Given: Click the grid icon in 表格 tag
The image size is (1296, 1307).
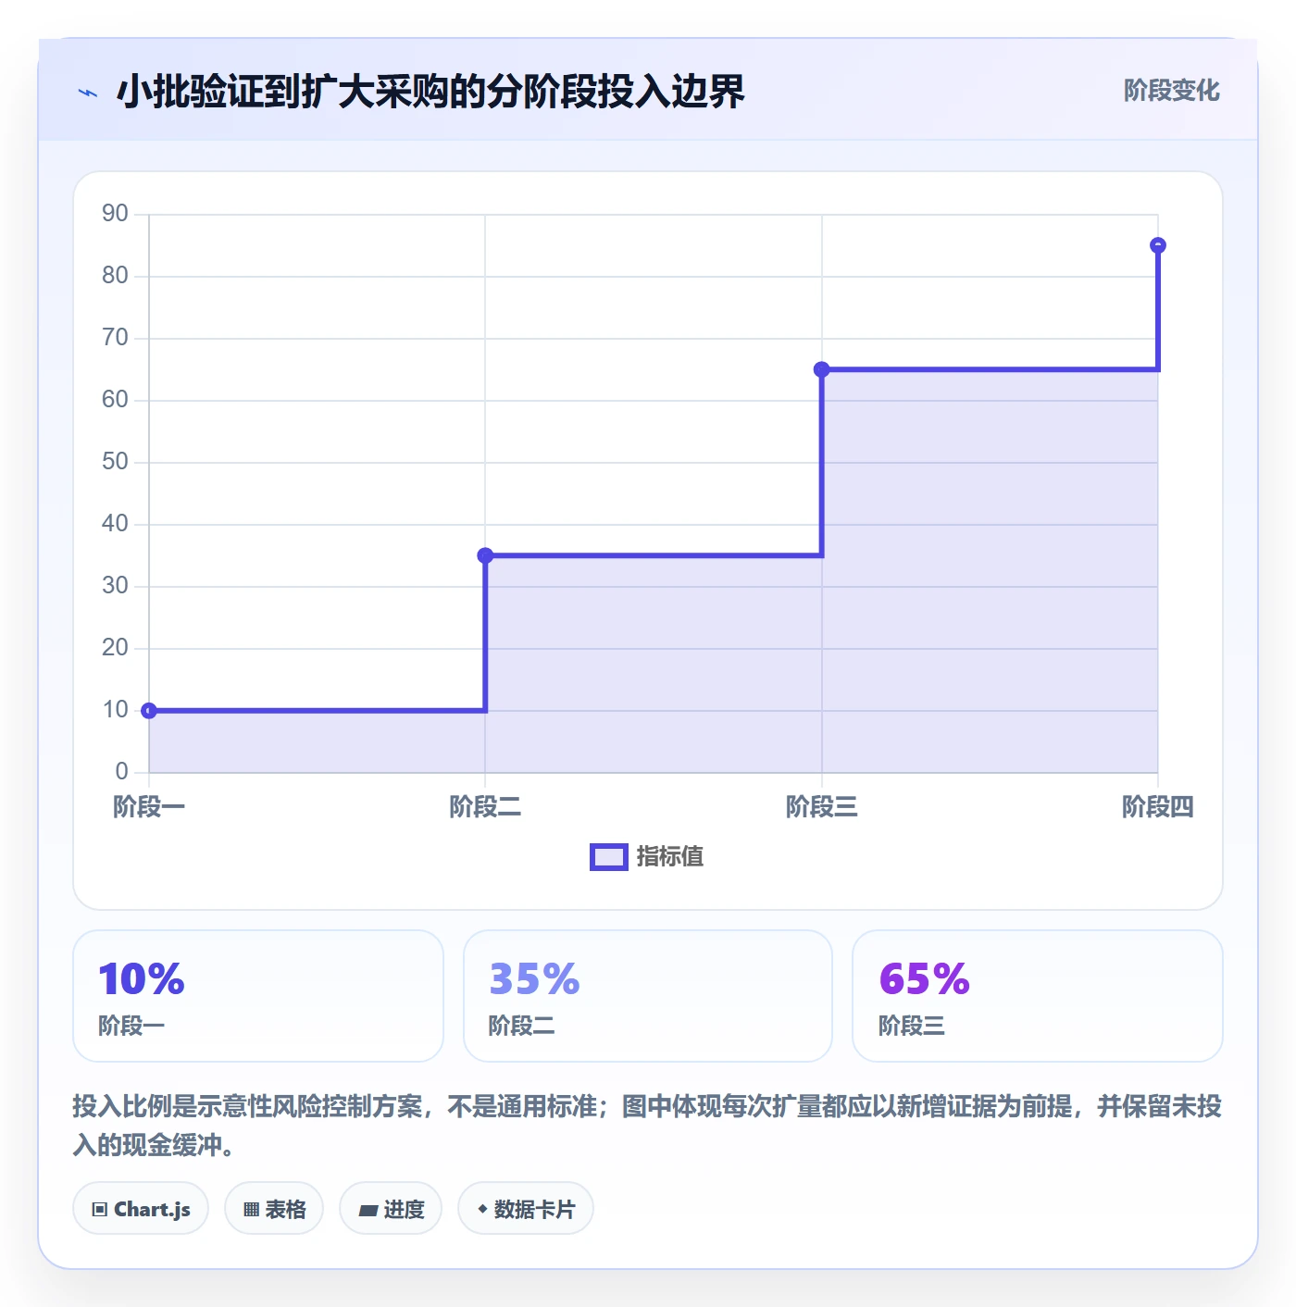Looking at the screenshot, I should coord(251,1209).
